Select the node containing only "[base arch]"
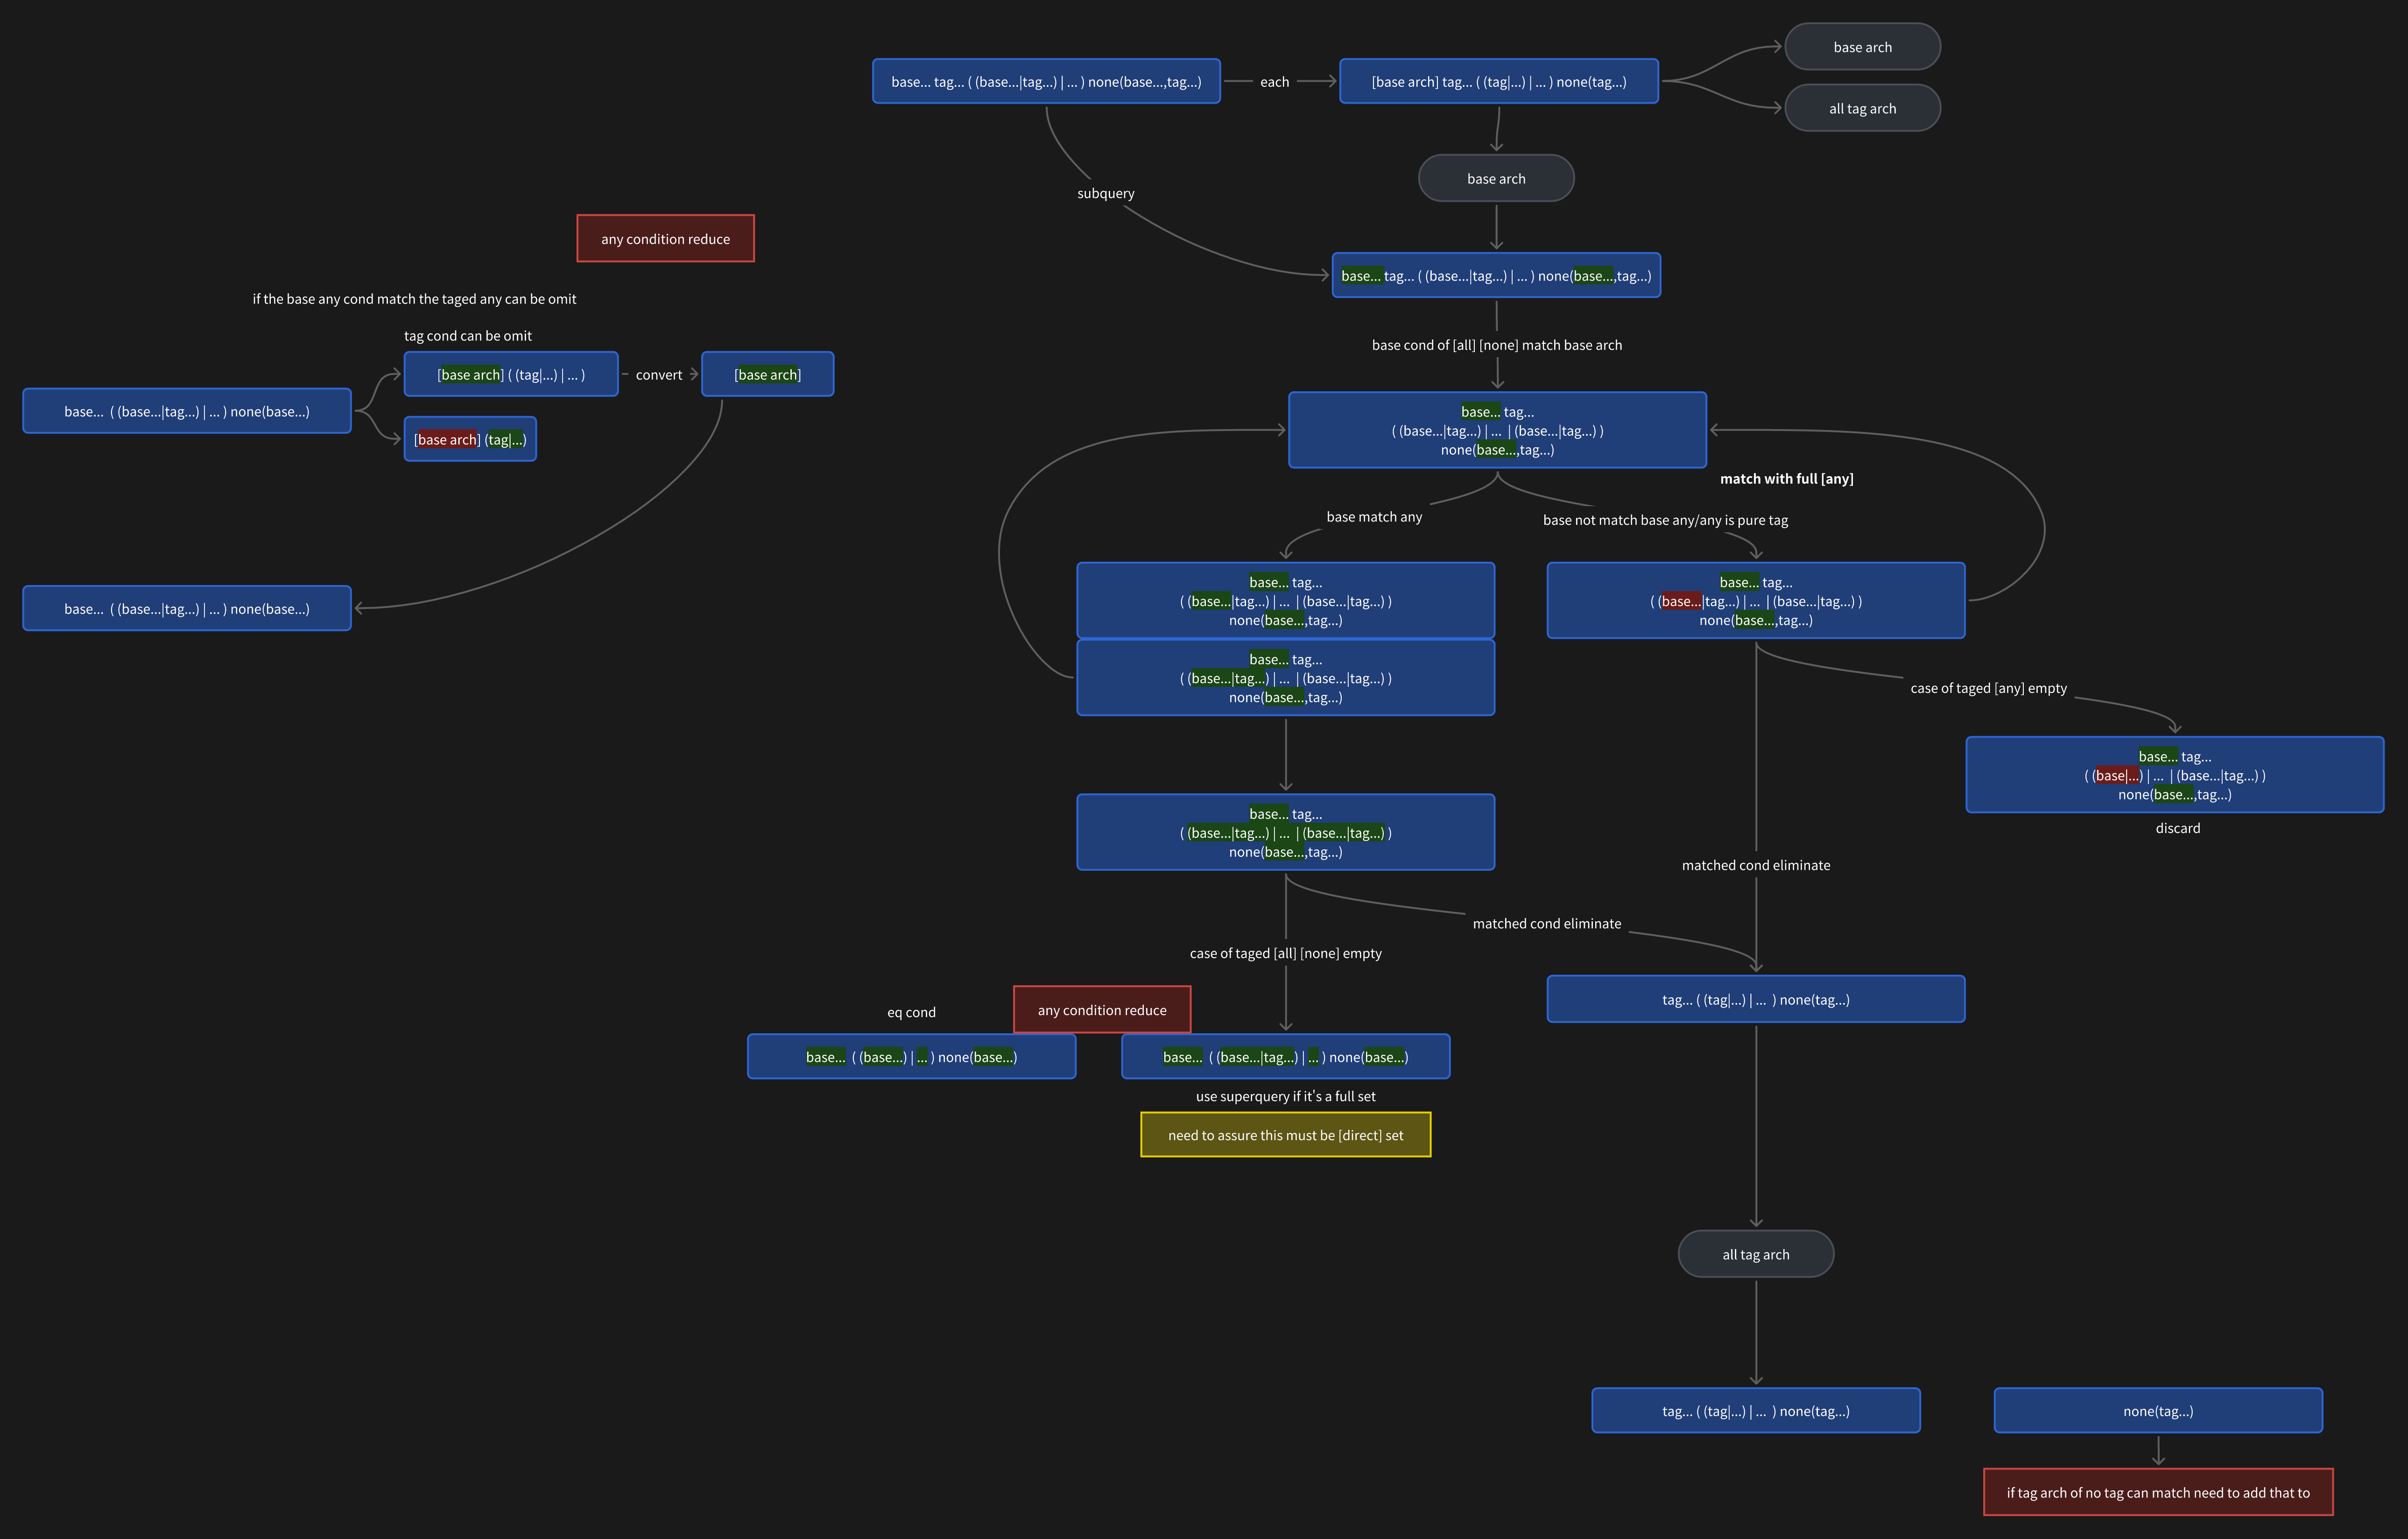 tap(767, 375)
